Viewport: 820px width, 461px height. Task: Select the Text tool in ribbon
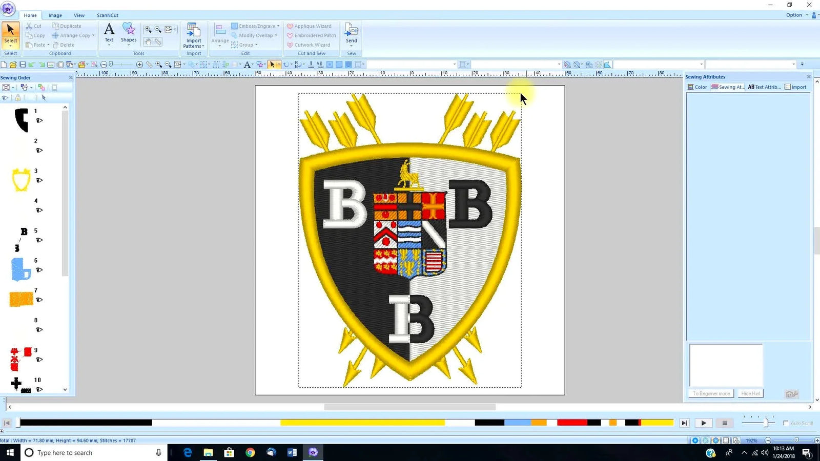pos(109,33)
